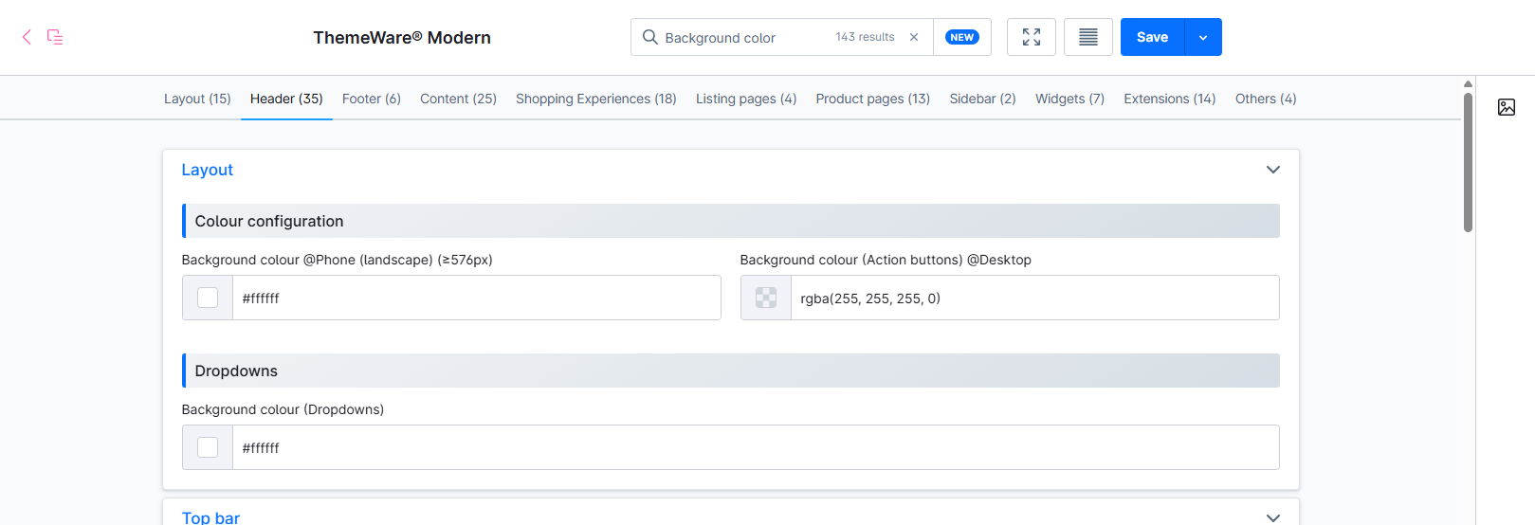Collapse the Layout section chevron

point(1273,170)
